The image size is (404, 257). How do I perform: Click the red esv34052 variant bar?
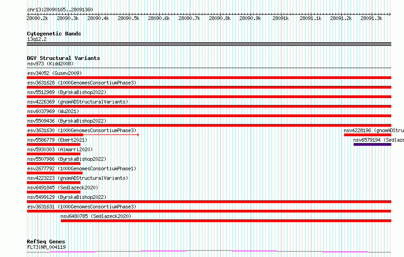209,78
